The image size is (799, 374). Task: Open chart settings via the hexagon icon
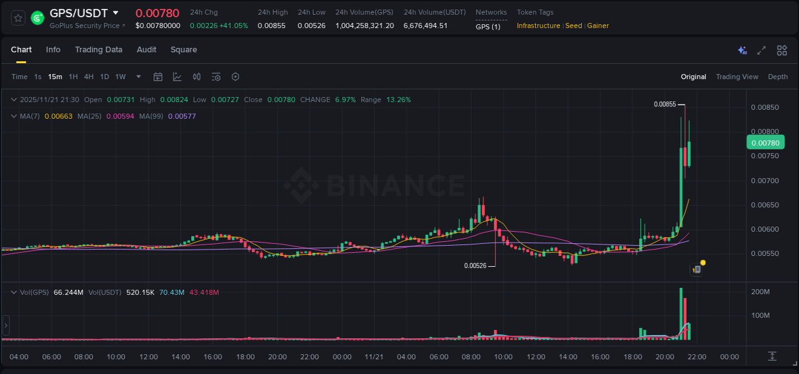[235, 77]
